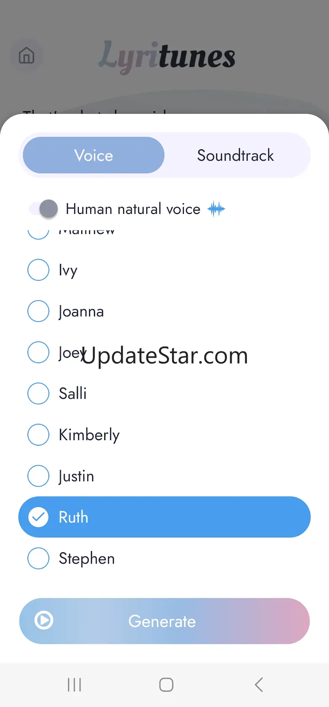Tap the play circle icon on Generate
The height and width of the screenshot is (707, 329).
click(x=44, y=620)
